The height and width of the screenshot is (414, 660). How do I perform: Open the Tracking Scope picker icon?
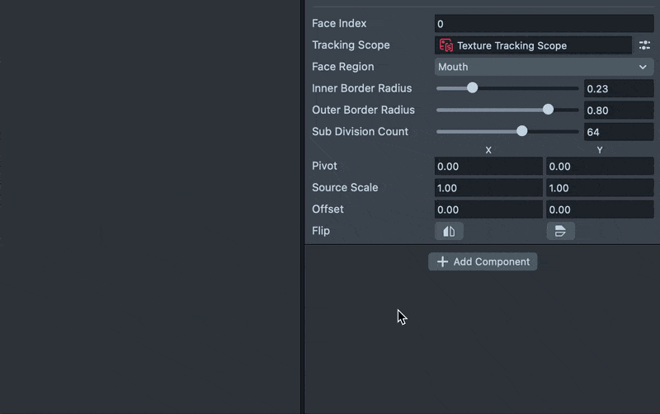[x=644, y=45]
